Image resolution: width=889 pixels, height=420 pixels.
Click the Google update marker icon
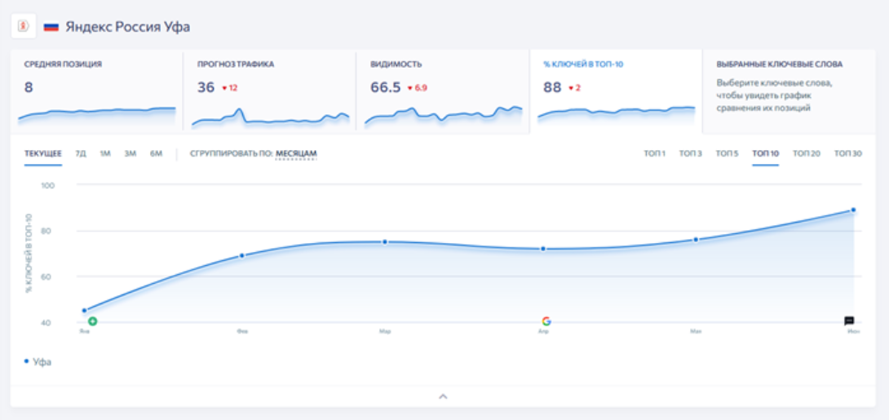[x=546, y=321]
